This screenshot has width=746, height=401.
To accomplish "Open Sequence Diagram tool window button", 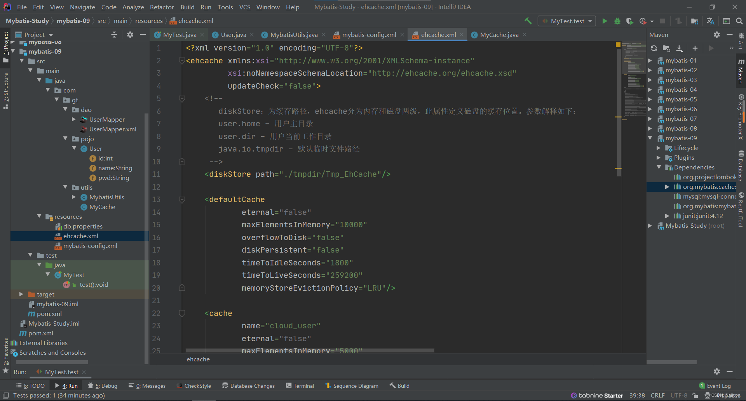I will pyautogui.click(x=352, y=386).
